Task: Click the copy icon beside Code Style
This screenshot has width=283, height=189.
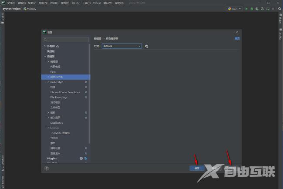Action: click(x=86, y=82)
